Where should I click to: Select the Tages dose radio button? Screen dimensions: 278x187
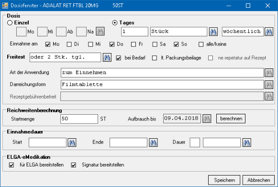point(115,22)
